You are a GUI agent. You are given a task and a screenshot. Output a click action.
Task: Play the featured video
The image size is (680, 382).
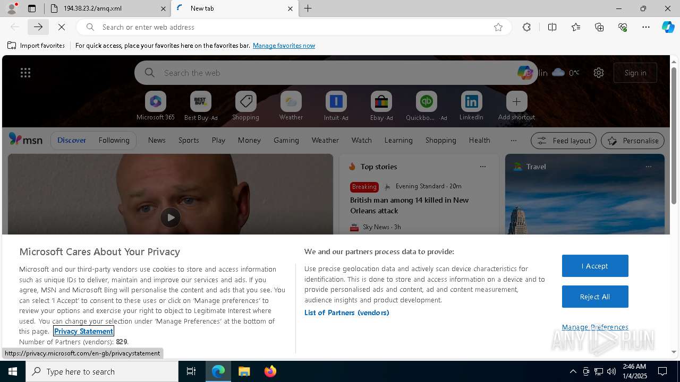click(x=171, y=218)
